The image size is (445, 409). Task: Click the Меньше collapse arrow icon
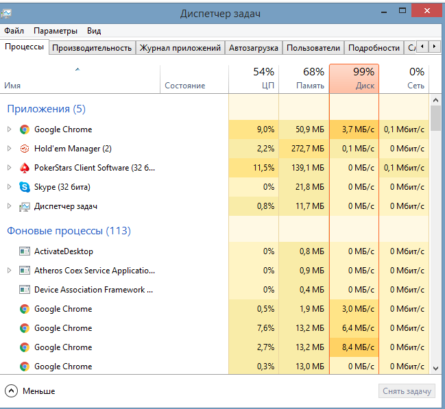(11, 391)
